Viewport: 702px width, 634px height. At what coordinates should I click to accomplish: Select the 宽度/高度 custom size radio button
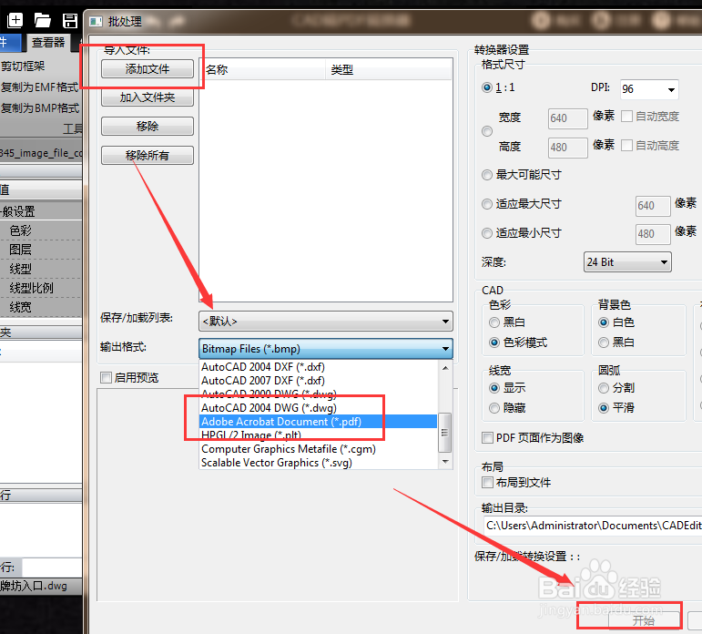(487, 131)
